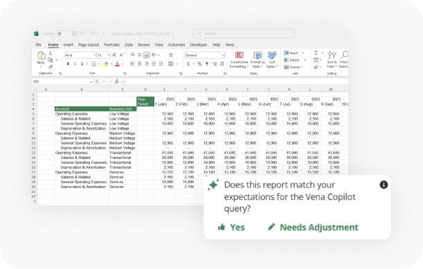423x269 pixels.
Task: Open the Format cells dropdown
Action: pos(294,67)
